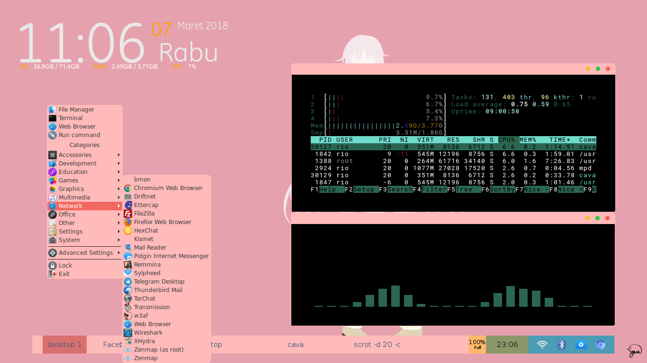Open Web Browser in Network submenu
The height and width of the screenshot is (363, 647).
click(x=167, y=324)
